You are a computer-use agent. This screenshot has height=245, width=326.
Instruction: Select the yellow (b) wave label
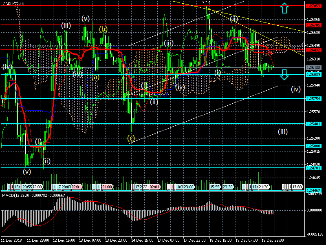(x=104, y=29)
